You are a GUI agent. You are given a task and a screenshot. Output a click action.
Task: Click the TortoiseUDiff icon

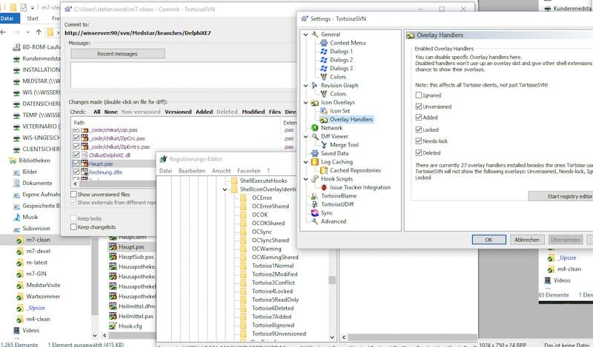314,204
